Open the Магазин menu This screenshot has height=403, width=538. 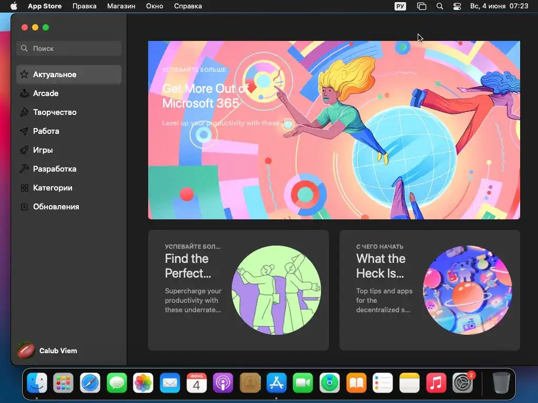pos(121,6)
